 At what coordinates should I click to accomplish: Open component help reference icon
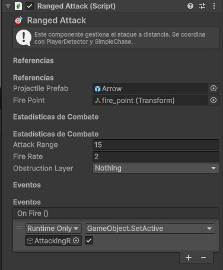click(x=190, y=6)
